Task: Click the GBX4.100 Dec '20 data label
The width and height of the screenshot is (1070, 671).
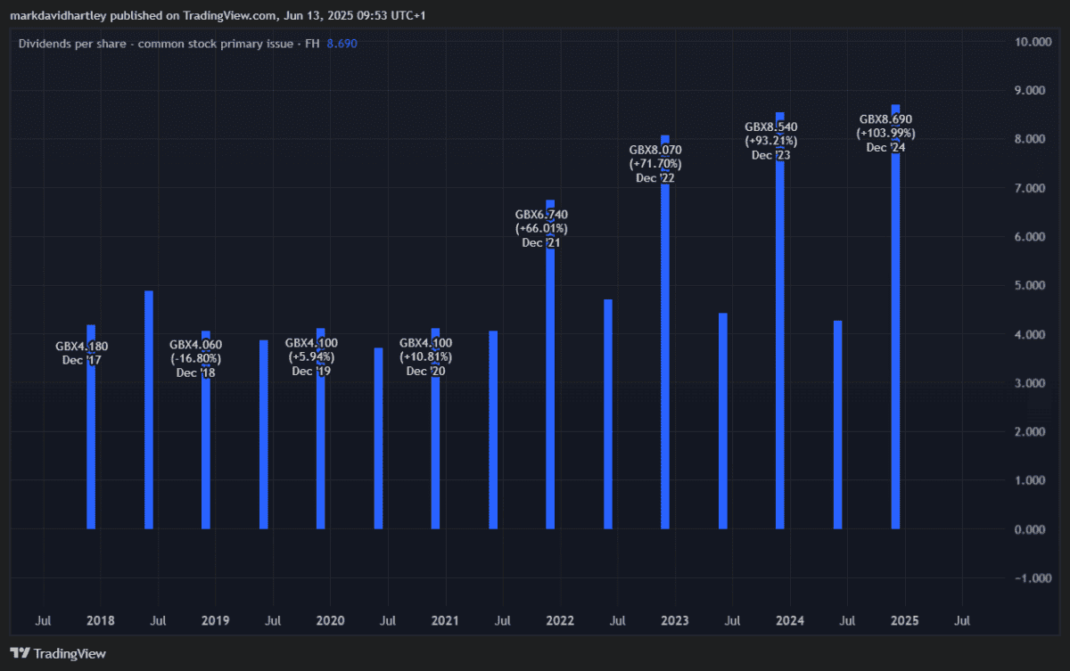Action: tap(425, 356)
